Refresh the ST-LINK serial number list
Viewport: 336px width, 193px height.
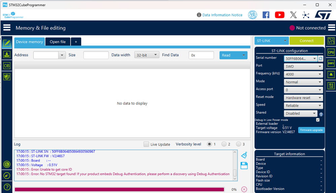click(x=321, y=59)
